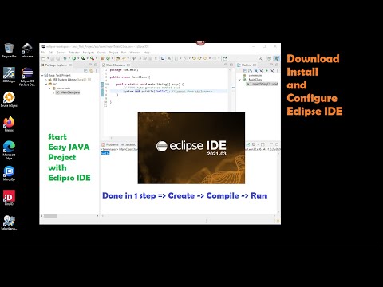Collapse the Java_Test_Project tree node
Viewport: 383px width, 287px height.
point(42,76)
